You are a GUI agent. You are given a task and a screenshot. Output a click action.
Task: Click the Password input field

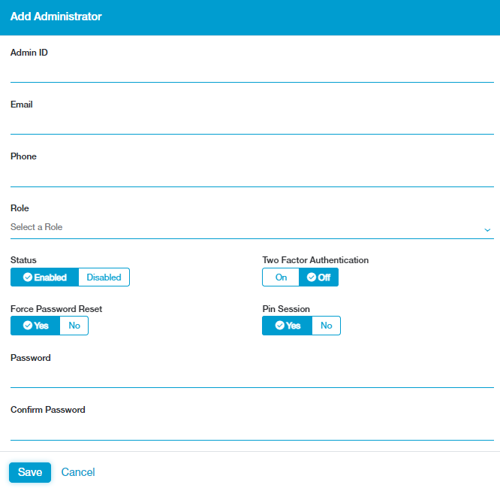click(x=252, y=377)
